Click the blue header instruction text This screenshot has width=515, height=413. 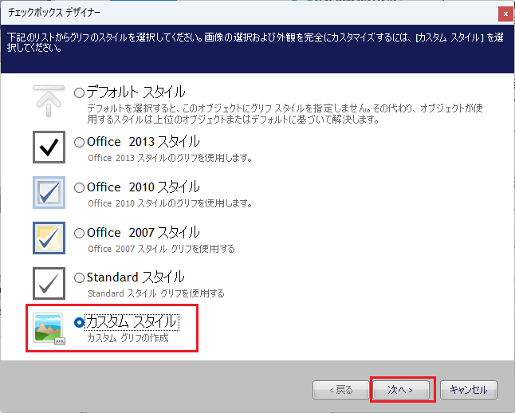tap(255, 43)
